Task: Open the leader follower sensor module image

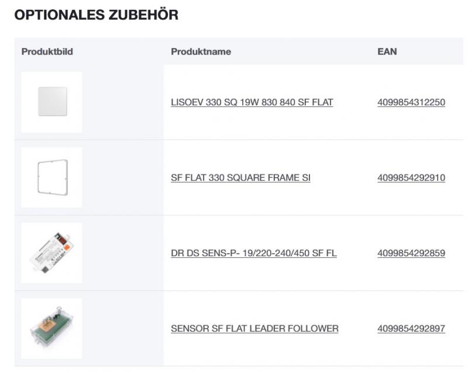Action: point(52,328)
